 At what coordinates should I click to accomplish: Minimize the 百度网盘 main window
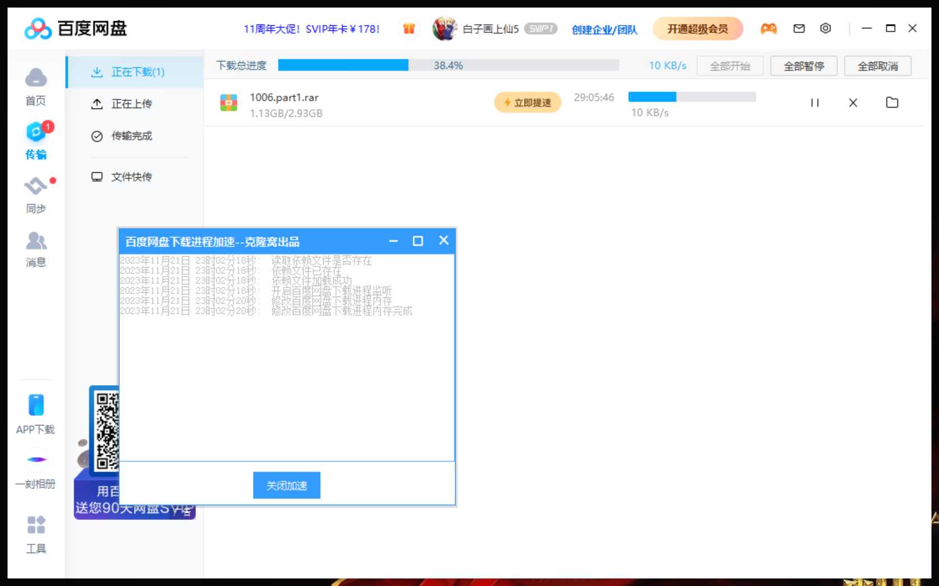867,28
